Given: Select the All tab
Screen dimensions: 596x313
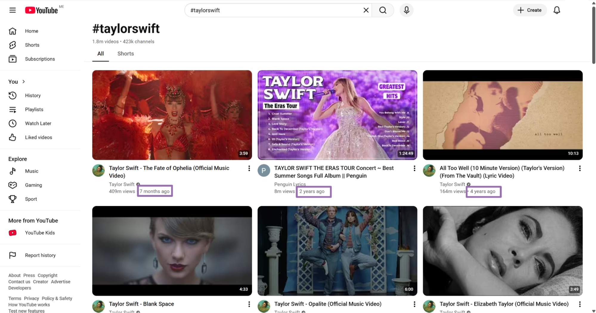Looking at the screenshot, I should 100,54.
